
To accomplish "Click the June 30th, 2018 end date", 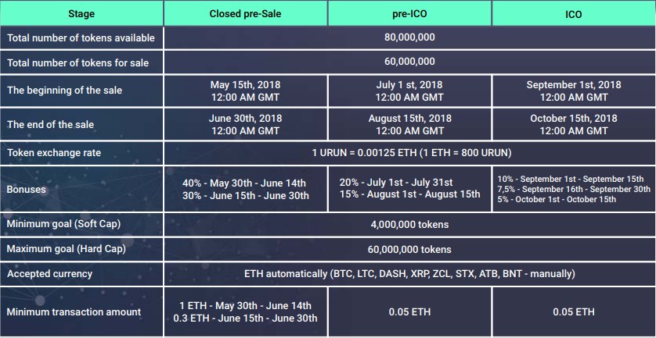I will 245,119.
